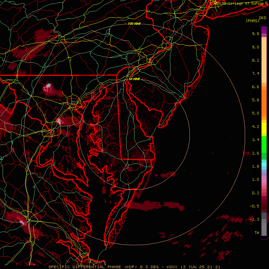The image size is (269, 269).
Task: Click the 'TH' threshold label on the scale
Action: [257, 233]
